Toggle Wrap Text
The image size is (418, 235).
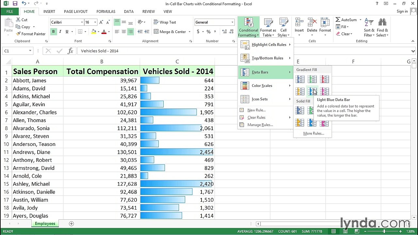coord(165,22)
